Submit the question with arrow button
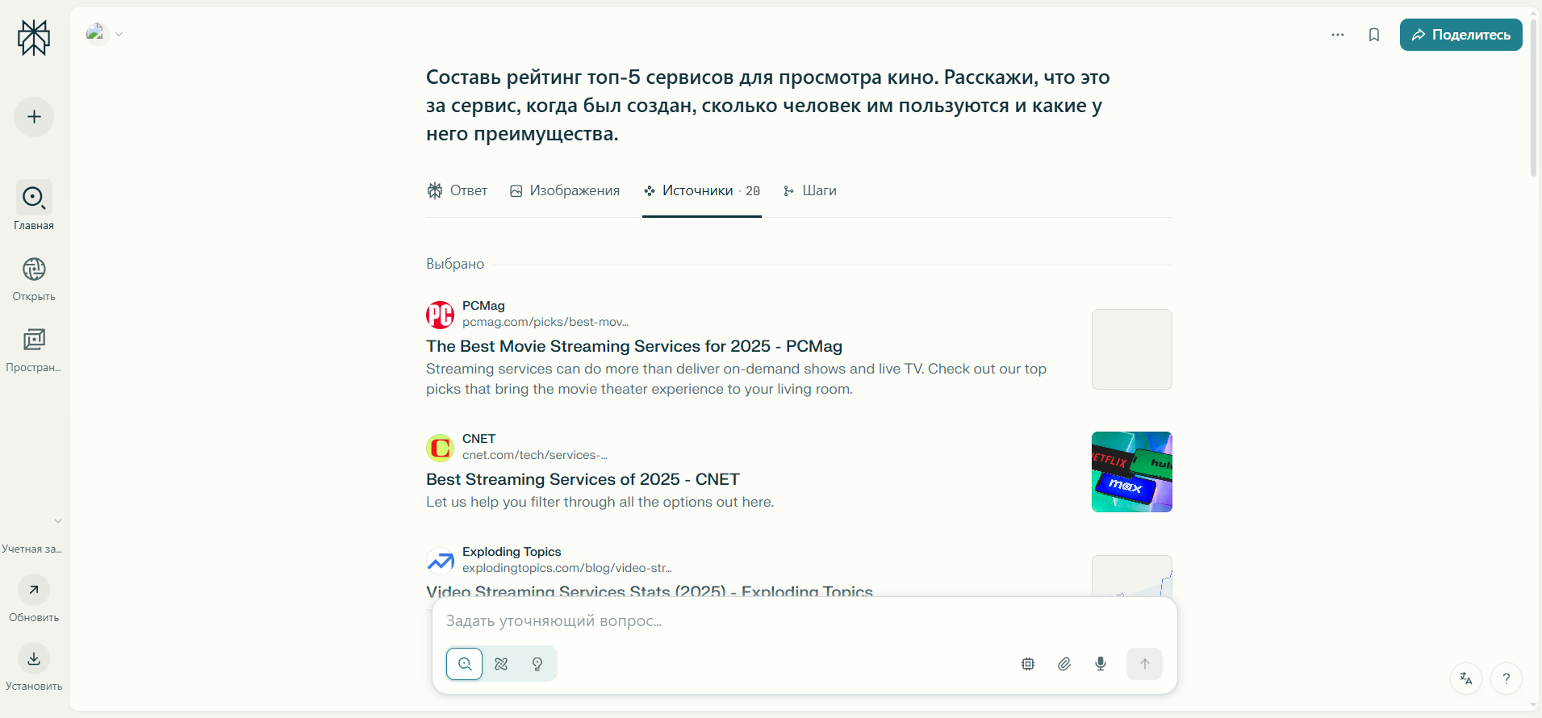This screenshot has width=1542, height=718. (1144, 664)
